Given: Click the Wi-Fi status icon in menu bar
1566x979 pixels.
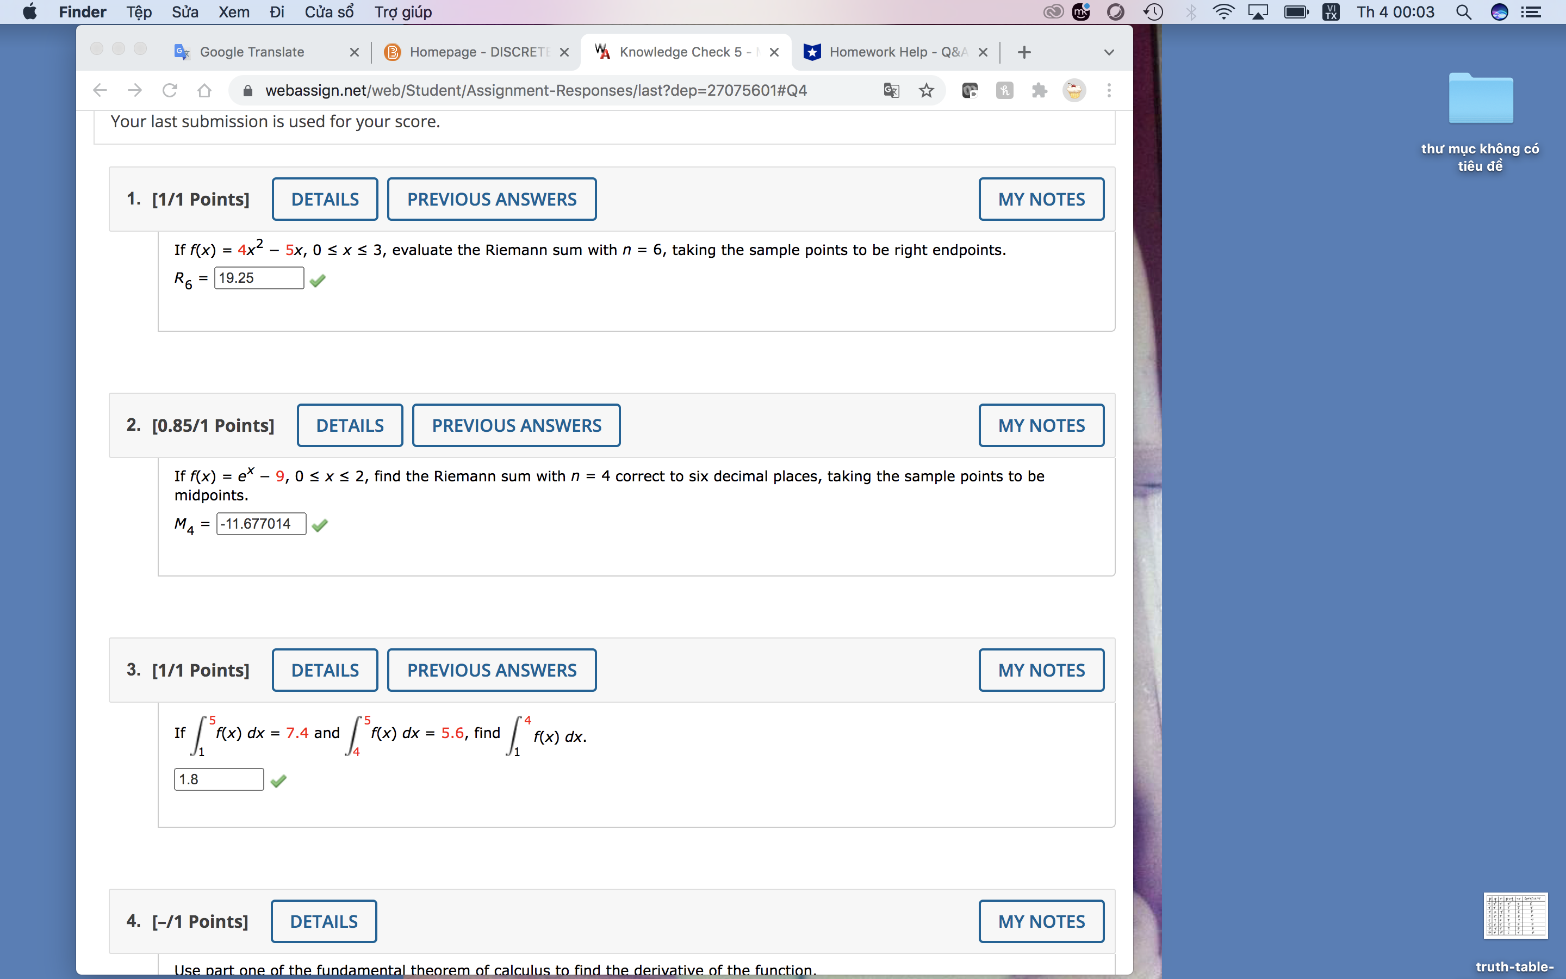Looking at the screenshot, I should [1223, 11].
